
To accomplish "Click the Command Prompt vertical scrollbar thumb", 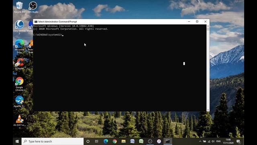I will (208, 29).
